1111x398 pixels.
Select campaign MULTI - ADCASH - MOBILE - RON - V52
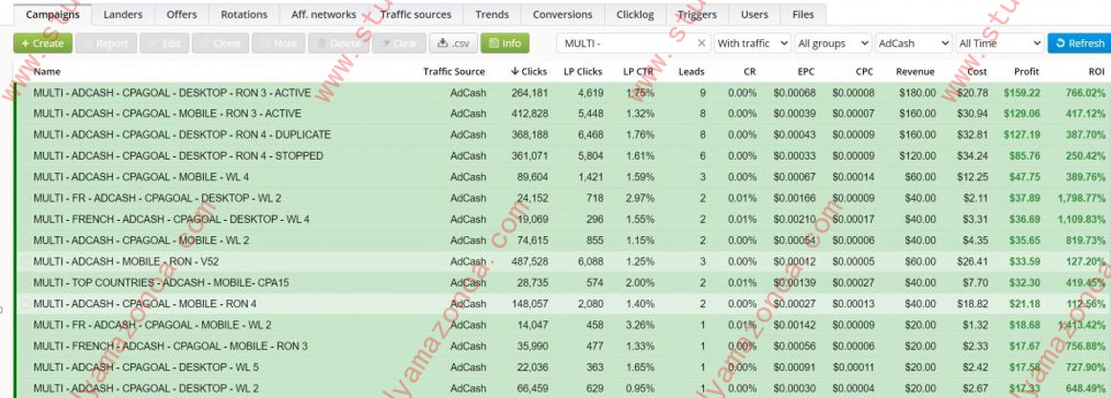coord(126,261)
